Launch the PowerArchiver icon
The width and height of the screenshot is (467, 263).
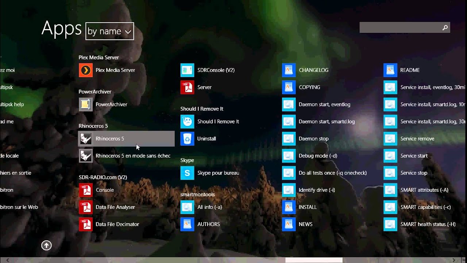(x=86, y=104)
